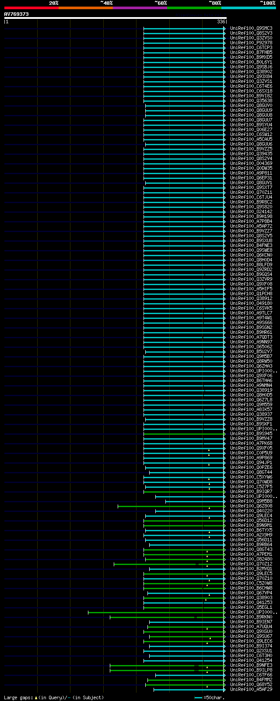Viewport: 280px width, 701px height.
Task: Open hit UniRef100_B9MXD5
Action: (x=251, y=57)
